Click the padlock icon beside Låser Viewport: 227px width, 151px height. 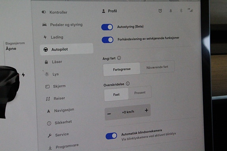pyautogui.click(x=46, y=62)
